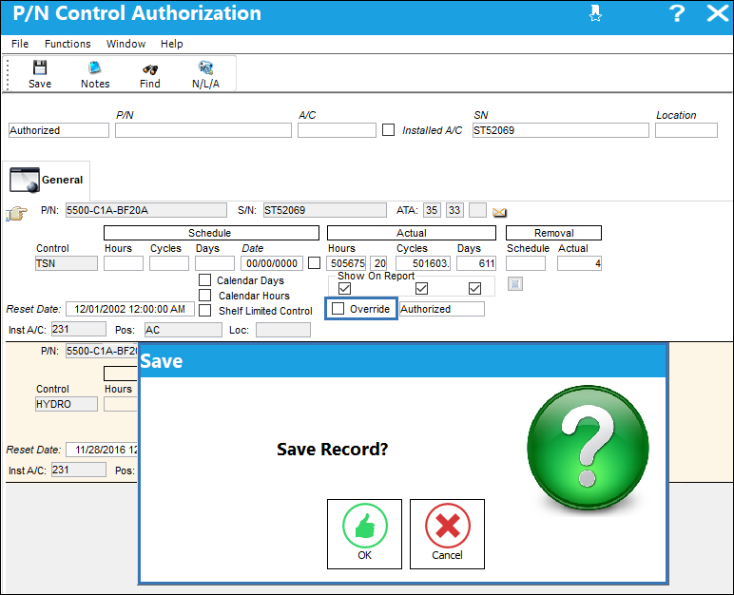Click the ATA field showing 33
The width and height of the screenshot is (734, 595).
[x=454, y=210]
